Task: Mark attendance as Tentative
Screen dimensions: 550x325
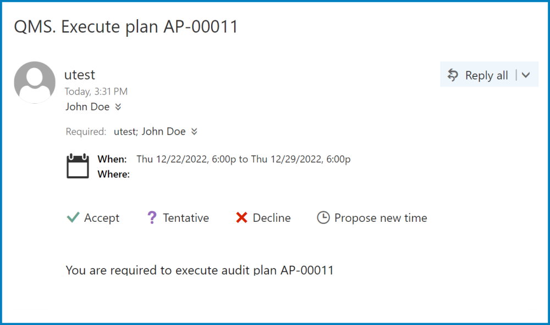Action: [x=185, y=217]
